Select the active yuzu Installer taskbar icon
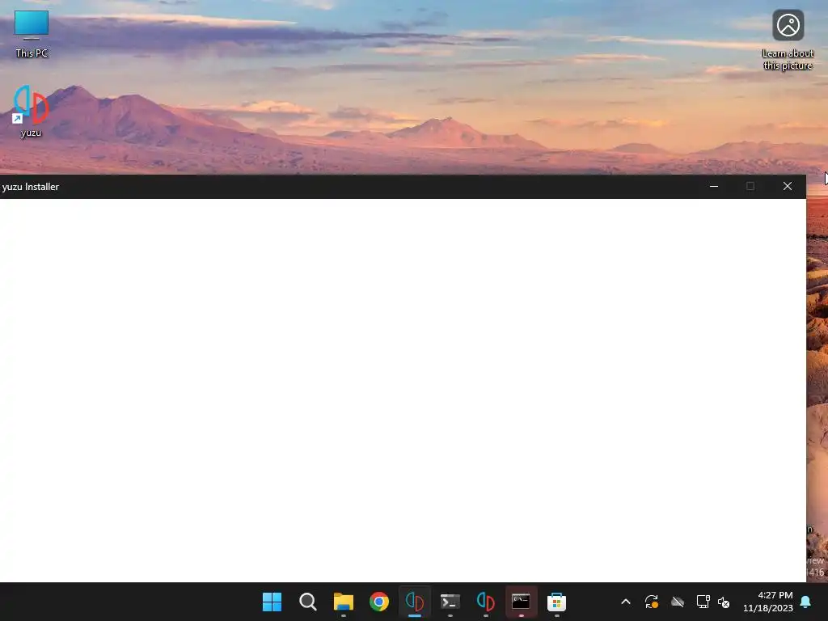 click(415, 602)
